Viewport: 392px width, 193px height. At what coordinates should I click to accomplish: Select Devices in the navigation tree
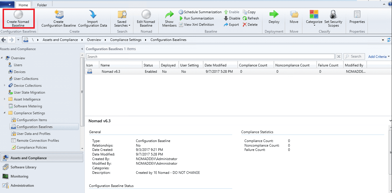pyautogui.click(x=20, y=72)
